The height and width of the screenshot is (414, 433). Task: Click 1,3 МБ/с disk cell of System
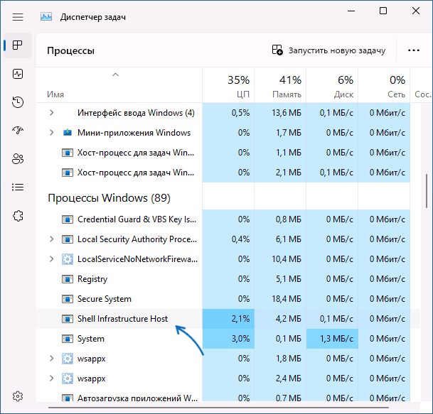(332, 339)
